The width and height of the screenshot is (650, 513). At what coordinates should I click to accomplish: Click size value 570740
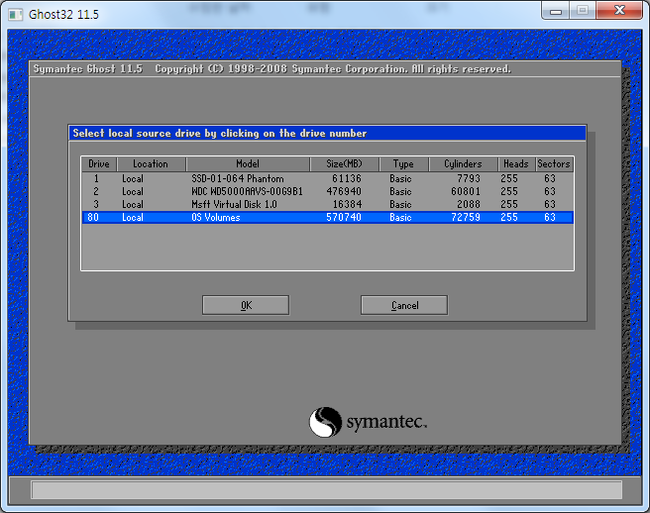(x=344, y=217)
